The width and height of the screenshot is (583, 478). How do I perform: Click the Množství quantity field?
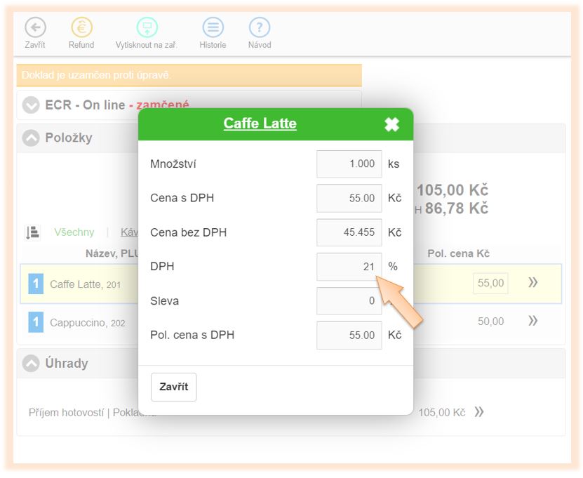click(x=349, y=164)
